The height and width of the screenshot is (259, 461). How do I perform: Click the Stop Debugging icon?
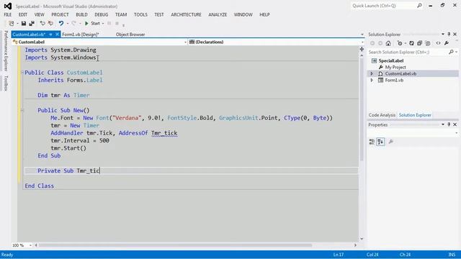point(117,23)
